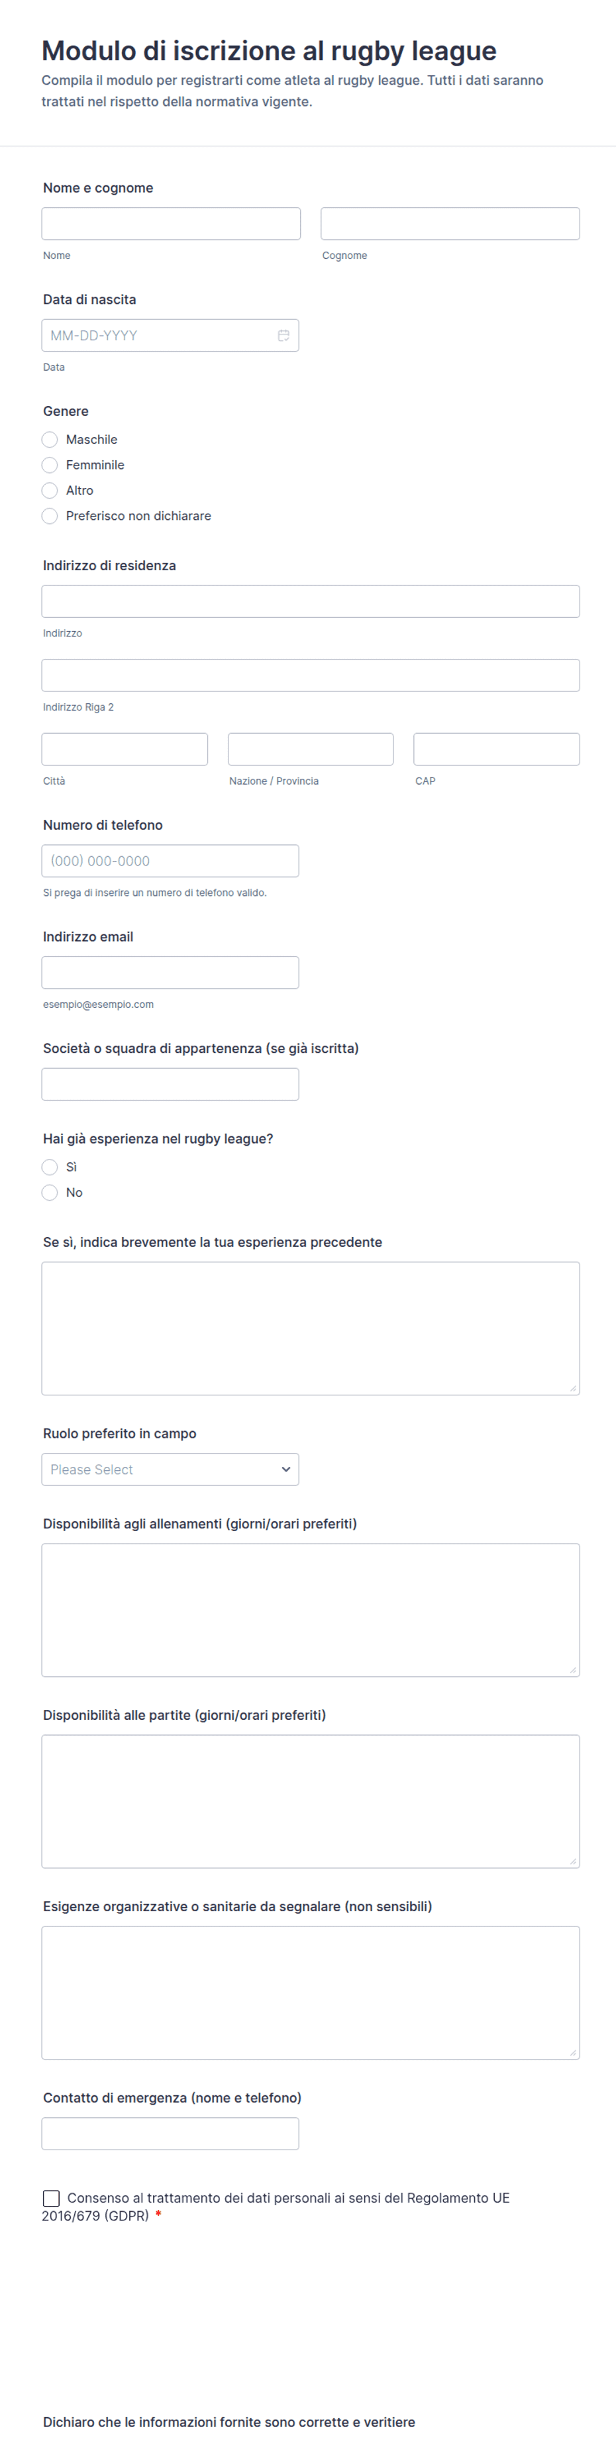Click the Società o squadra field

coord(171,1084)
